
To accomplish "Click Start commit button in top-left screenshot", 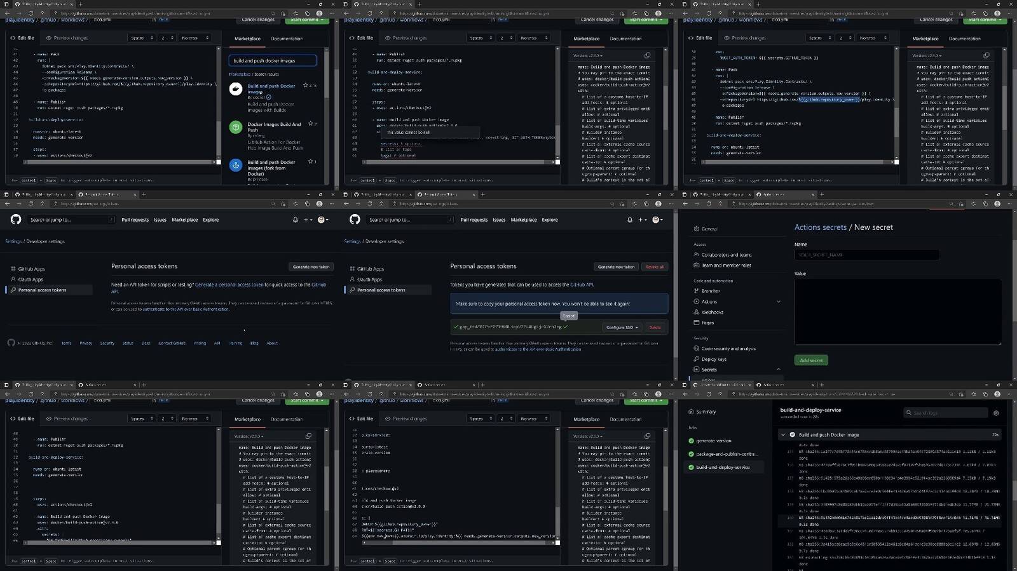I will (306, 20).
